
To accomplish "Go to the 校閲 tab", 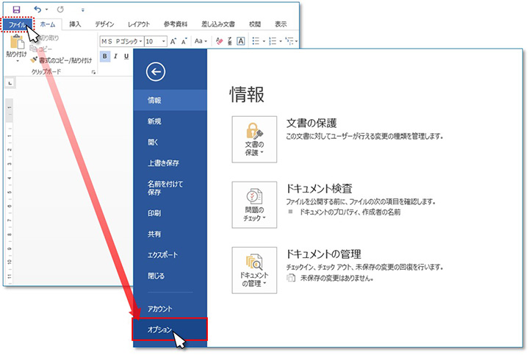I will point(255,24).
